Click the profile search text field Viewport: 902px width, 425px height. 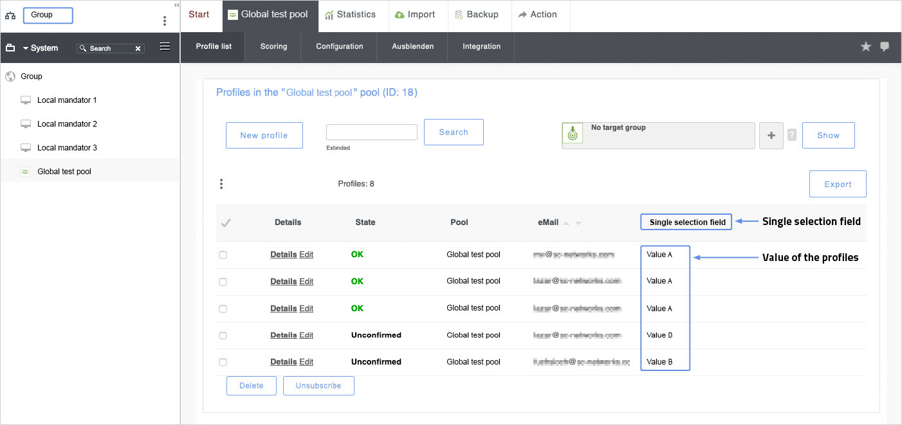pos(371,132)
